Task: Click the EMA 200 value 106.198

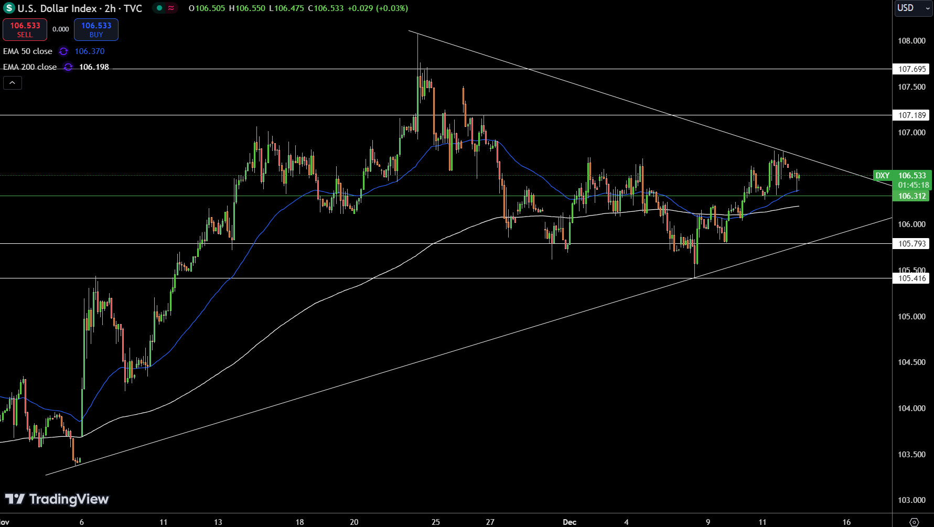Action: click(x=94, y=67)
